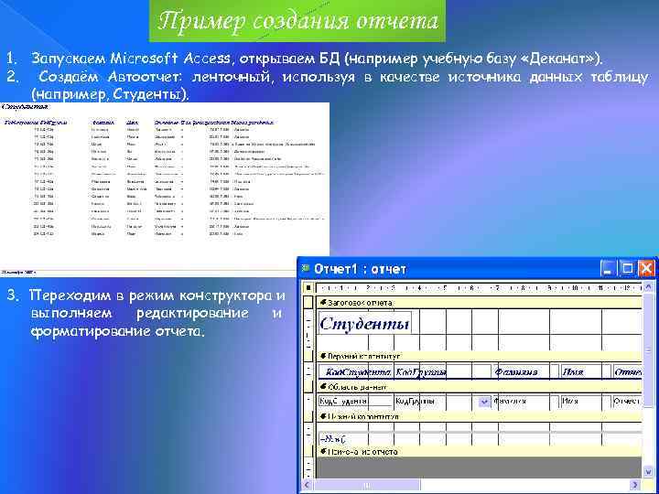Image resolution: width=659 pixels, height=494 pixels.
Task: Click the horizontal scrollbar left arrow
Action: tap(308, 485)
